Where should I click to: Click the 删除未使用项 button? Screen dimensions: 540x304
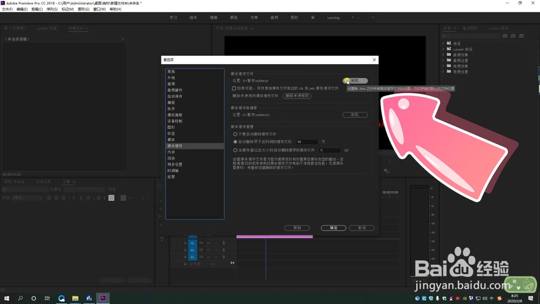click(297, 96)
